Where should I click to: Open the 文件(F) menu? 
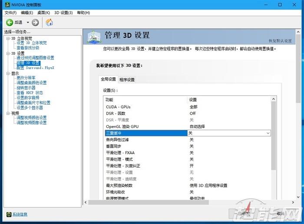pos(10,13)
